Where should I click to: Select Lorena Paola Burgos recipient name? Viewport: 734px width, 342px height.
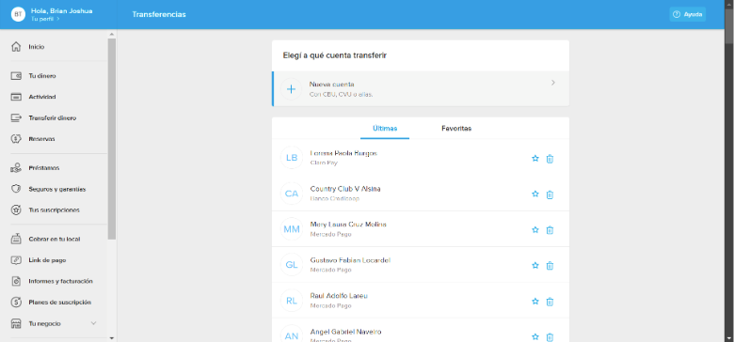[x=343, y=153]
